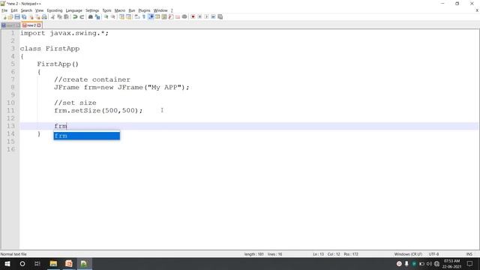Open the Macro menu
480x270 pixels.
click(x=120, y=10)
